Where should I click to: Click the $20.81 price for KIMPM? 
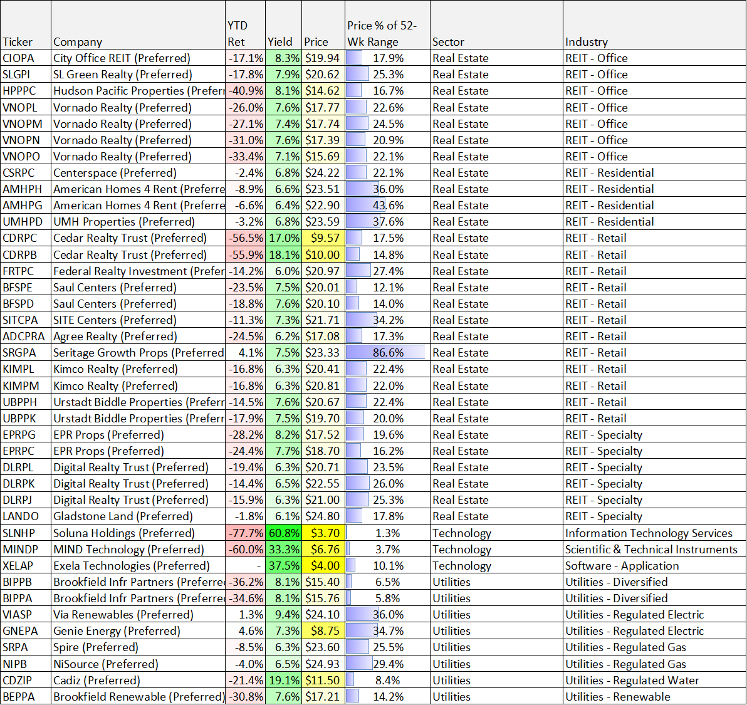(323, 385)
